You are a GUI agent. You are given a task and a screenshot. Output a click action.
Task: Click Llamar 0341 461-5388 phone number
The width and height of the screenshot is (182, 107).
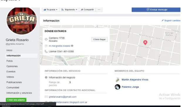(61, 51)
